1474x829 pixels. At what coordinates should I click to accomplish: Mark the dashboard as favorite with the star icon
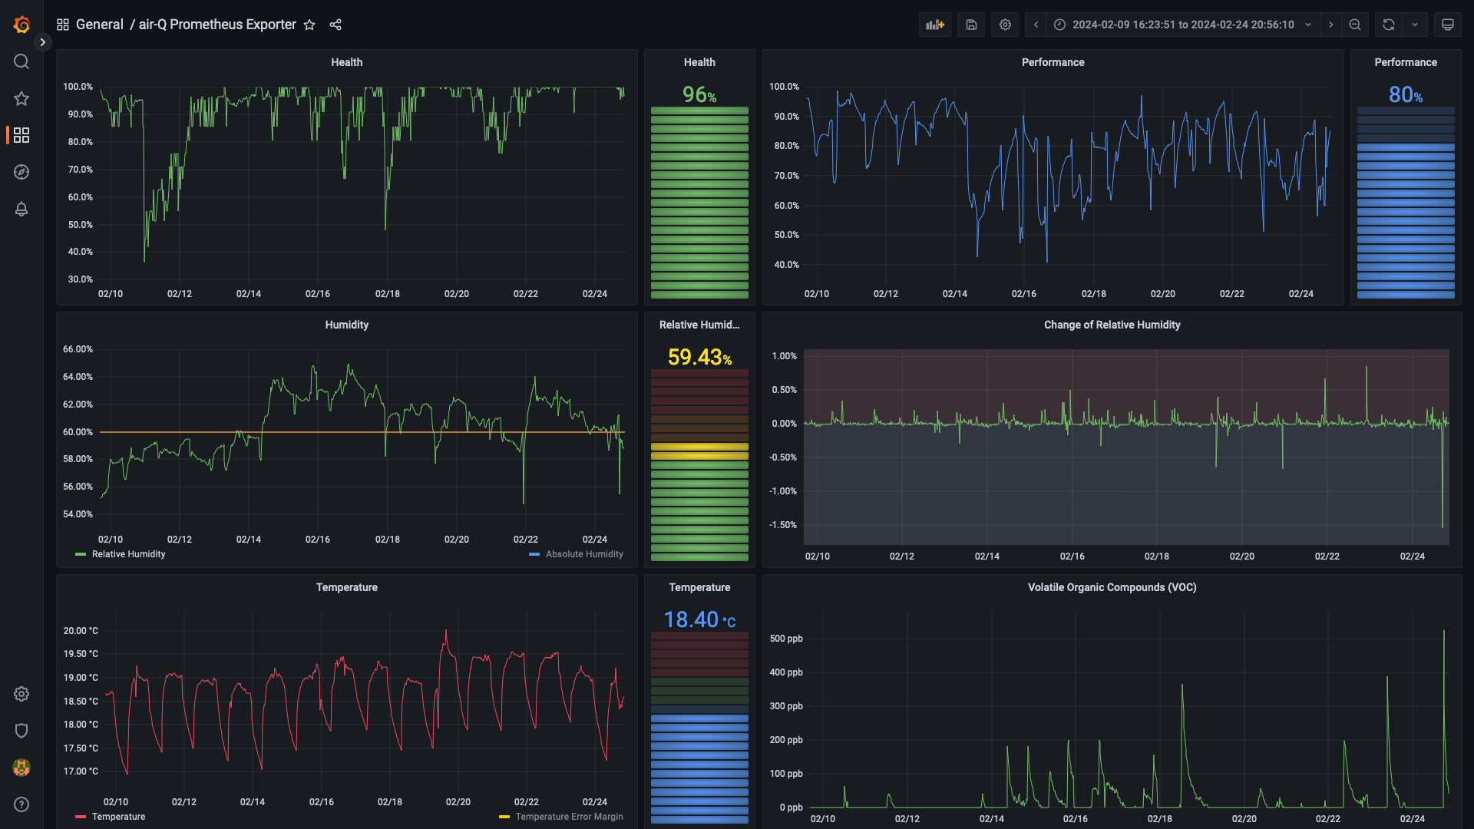click(309, 25)
